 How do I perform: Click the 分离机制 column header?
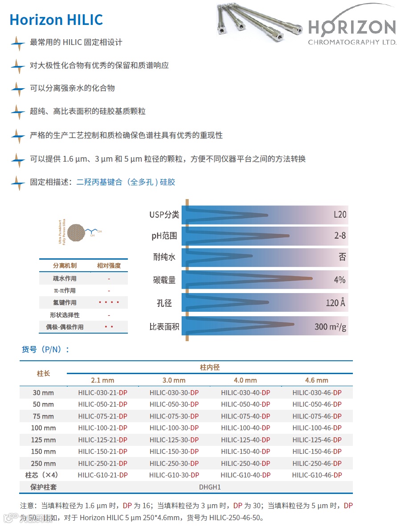[65, 266]
